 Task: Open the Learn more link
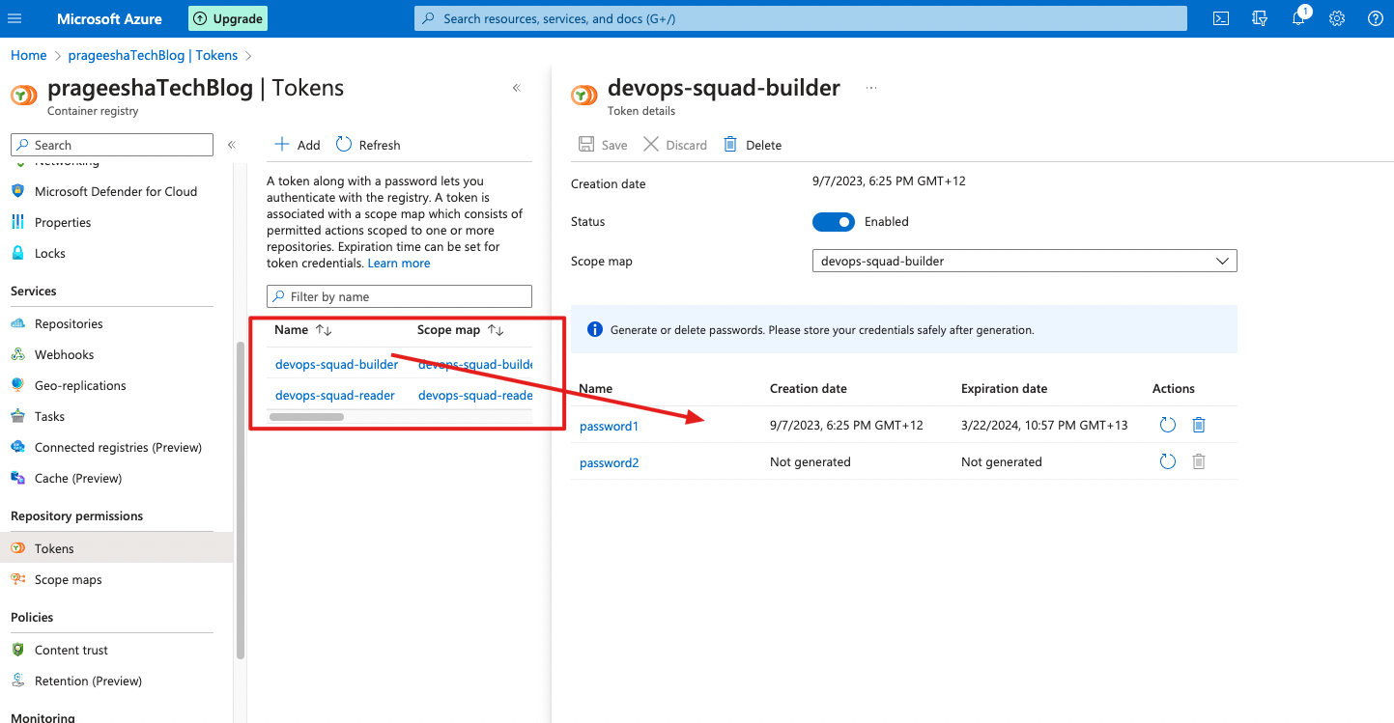pyautogui.click(x=399, y=263)
